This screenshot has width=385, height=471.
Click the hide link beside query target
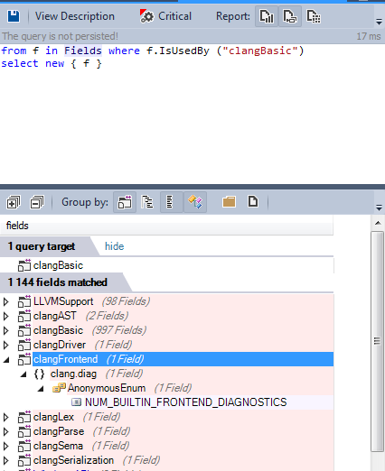tap(114, 246)
